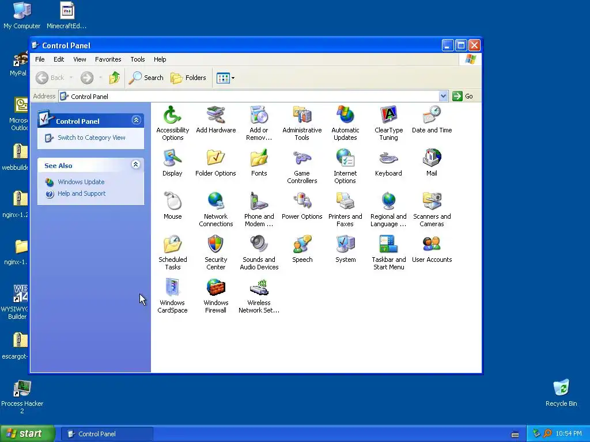Click the Go button
590x442 pixels.
[463, 96]
